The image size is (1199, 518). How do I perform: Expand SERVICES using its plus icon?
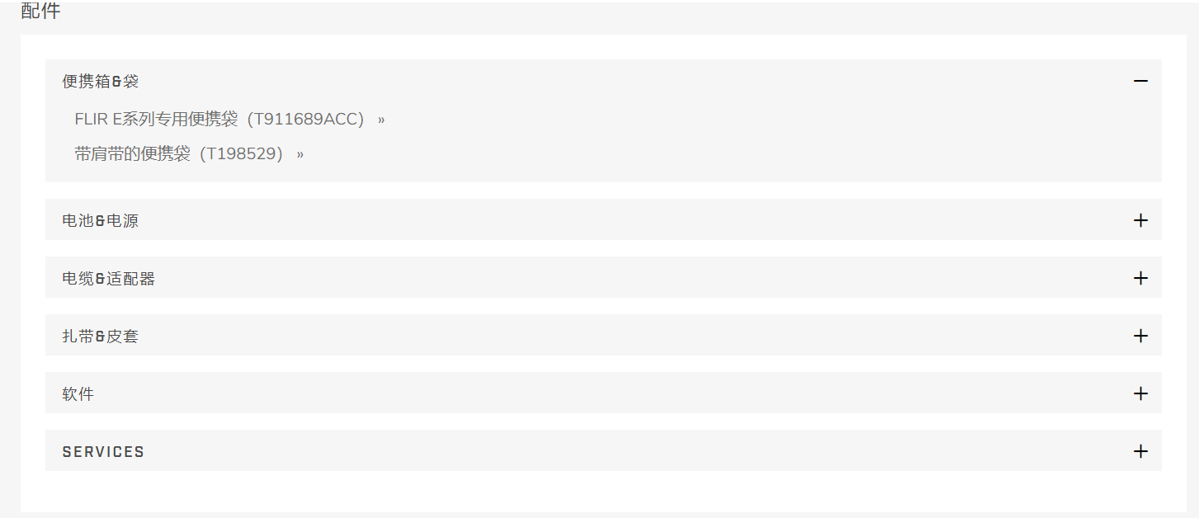point(1140,451)
